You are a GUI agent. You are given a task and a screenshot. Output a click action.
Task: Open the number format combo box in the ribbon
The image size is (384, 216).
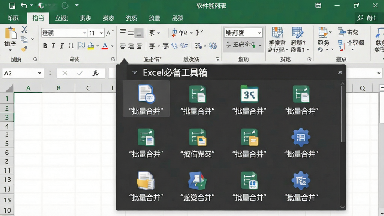(x=243, y=33)
